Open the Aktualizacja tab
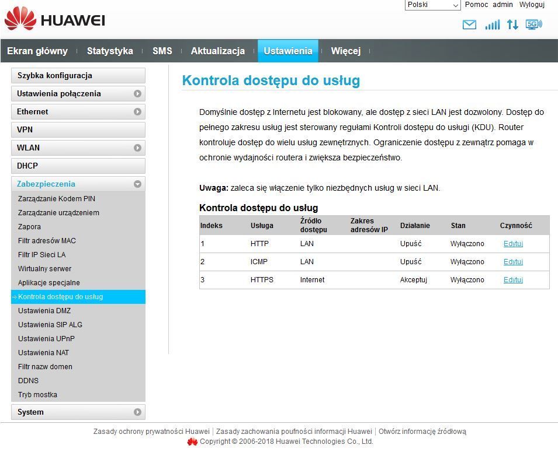Viewport: 558px width, 466px height. click(x=217, y=51)
